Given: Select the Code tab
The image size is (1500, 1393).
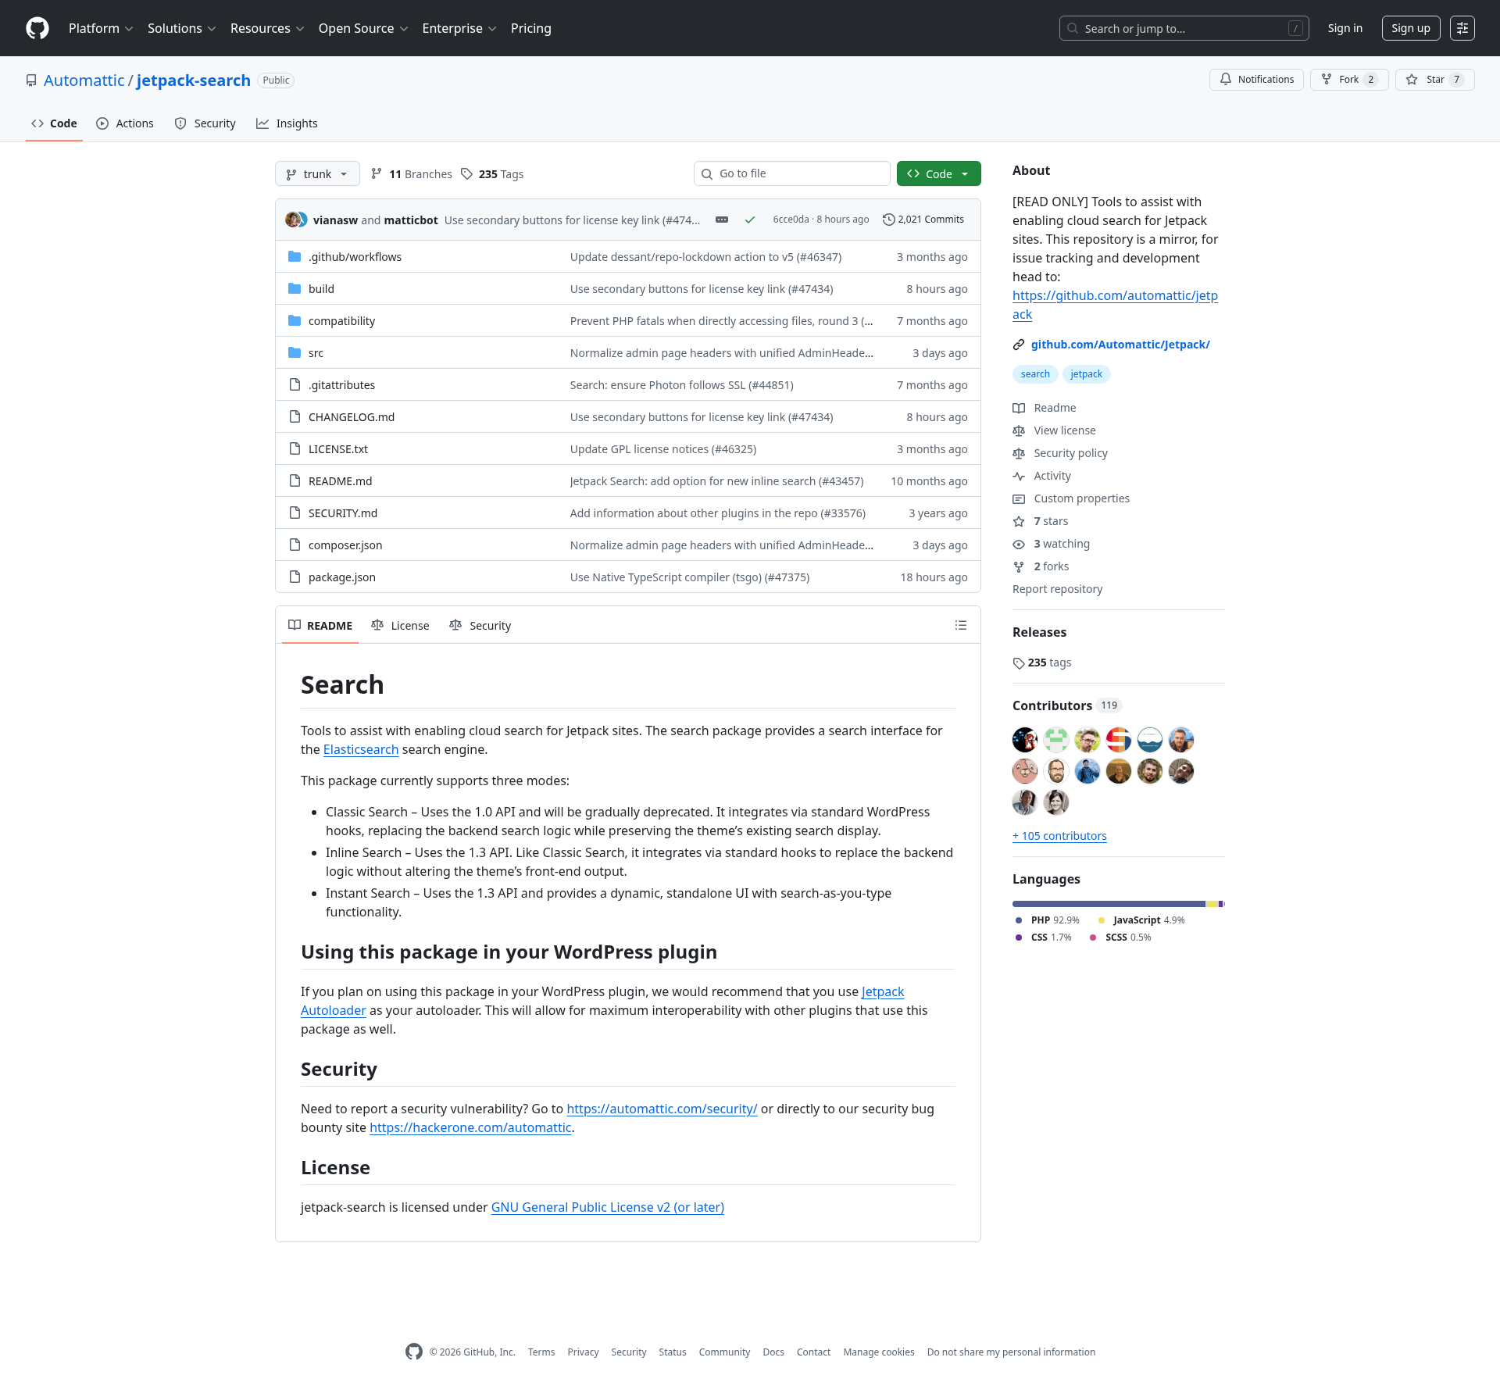Looking at the screenshot, I should point(54,123).
